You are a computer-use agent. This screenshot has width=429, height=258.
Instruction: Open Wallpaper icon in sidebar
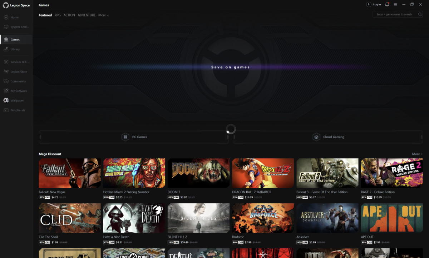pos(6,100)
